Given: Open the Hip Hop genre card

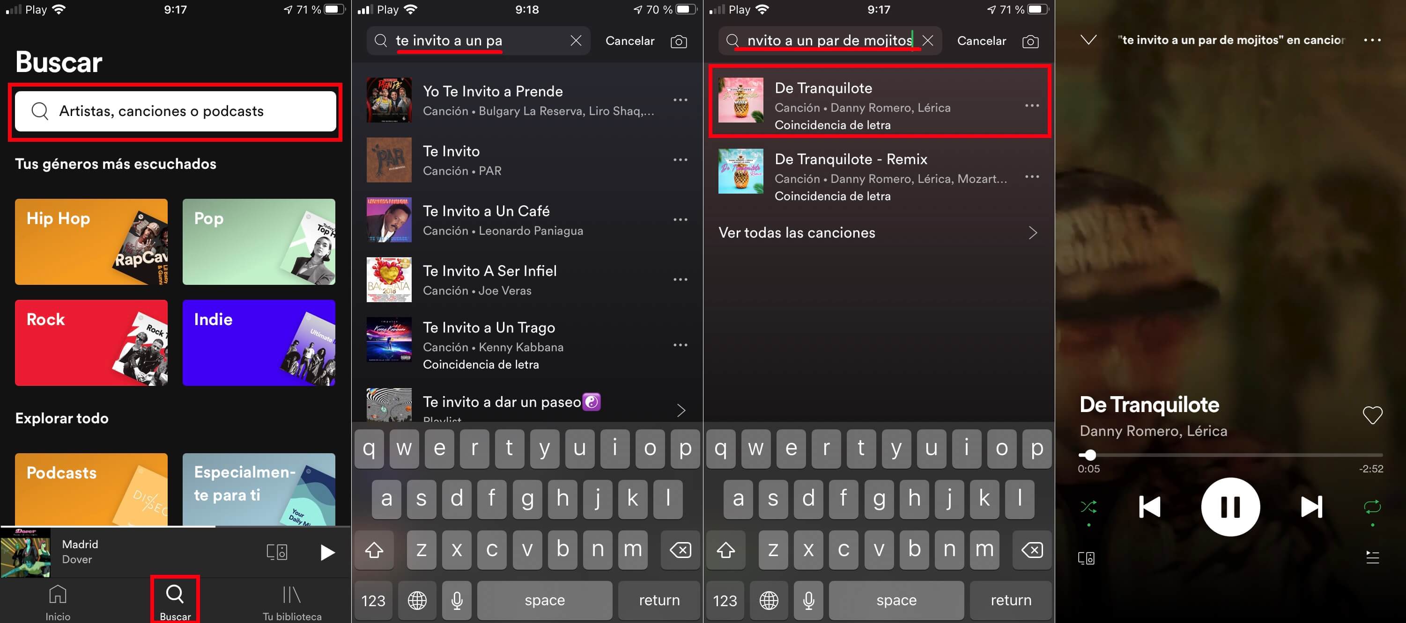Looking at the screenshot, I should point(91,241).
